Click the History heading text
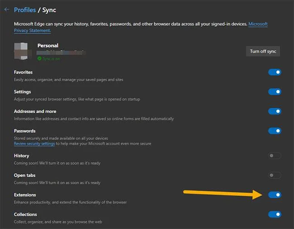The width and height of the screenshot is (294, 229). click(x=22, y=156)
